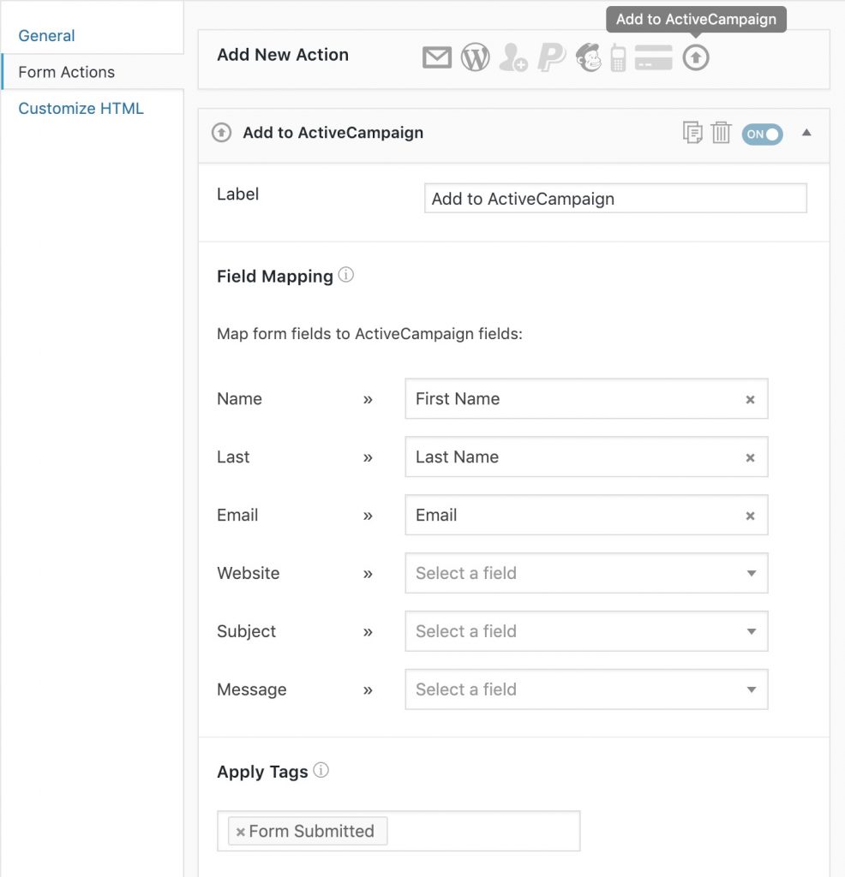Screen dimensions: 845x877
Task: Click the Add to ActiveCampaign header title
Action: [333, 133]
